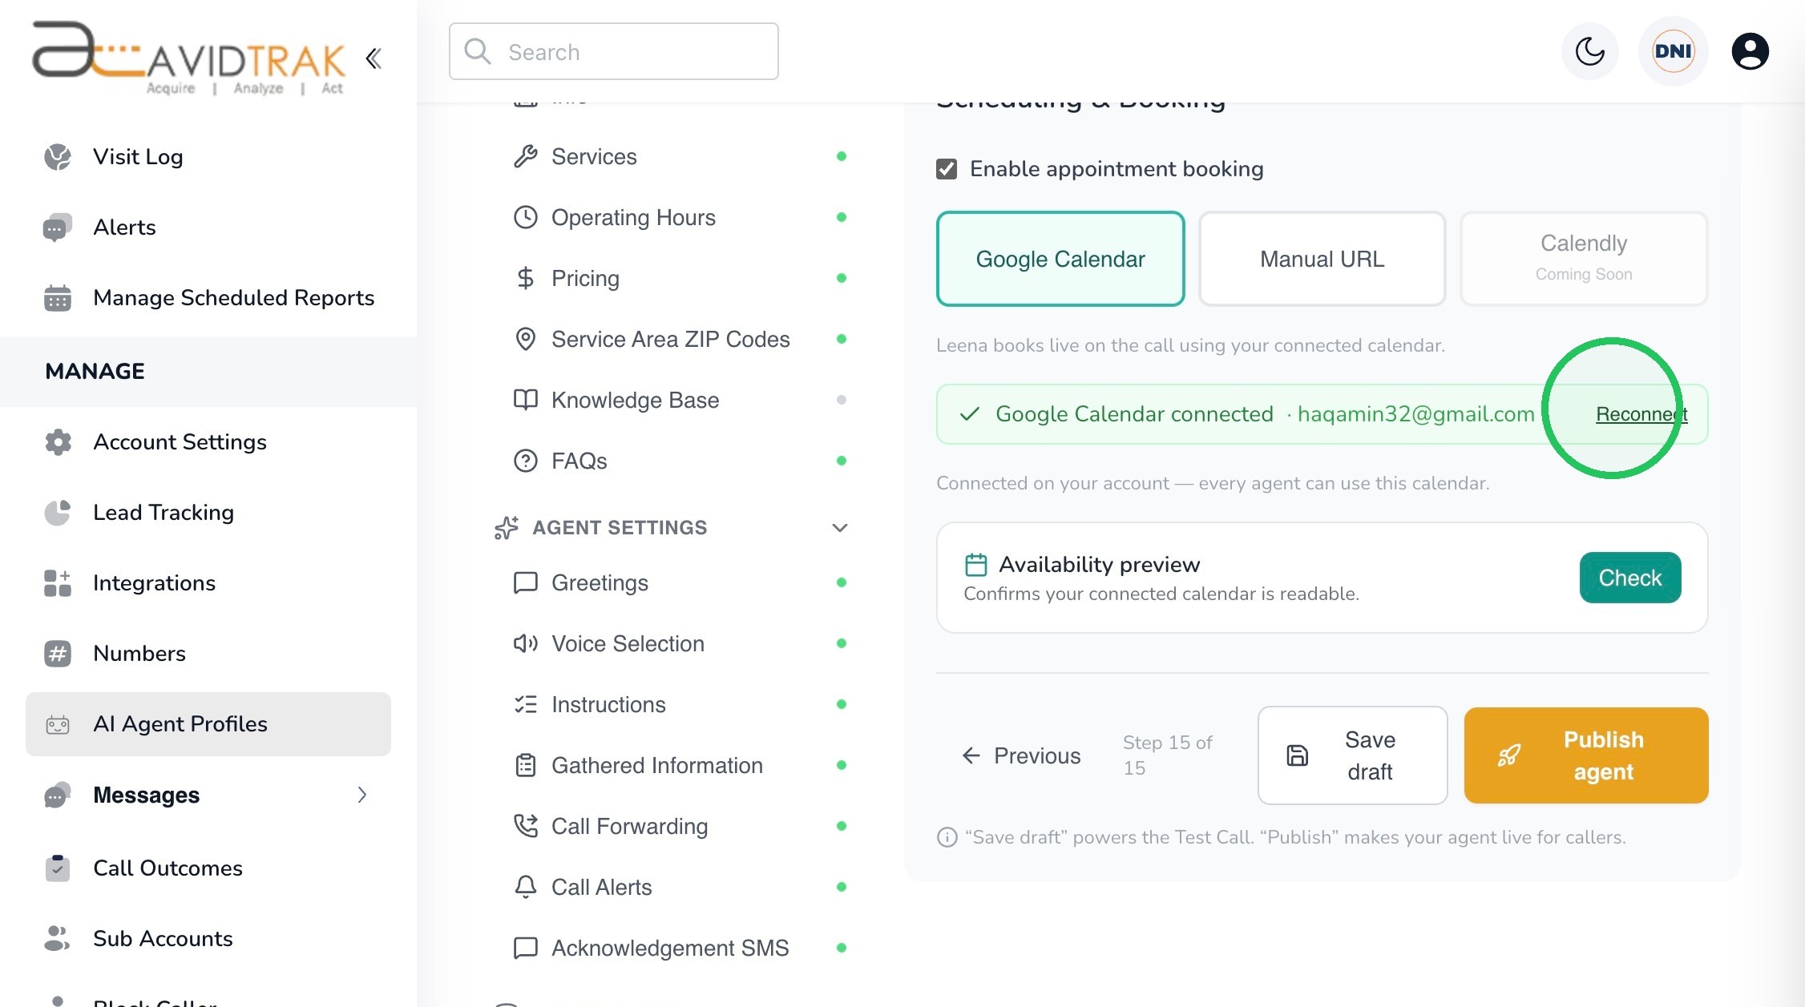Image resolution: width=1805 pixels, height=1007 pixels.
Task: Click the Manage Scheduled Reports calendar icon
Action: 58,298
